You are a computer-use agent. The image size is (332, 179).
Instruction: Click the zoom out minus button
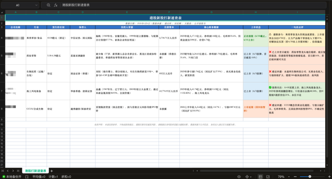tap(295, 177)
